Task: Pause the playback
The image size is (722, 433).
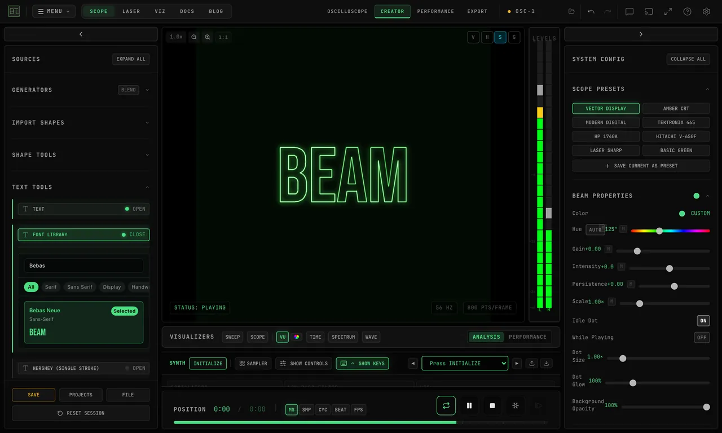Action: [469, 405]
